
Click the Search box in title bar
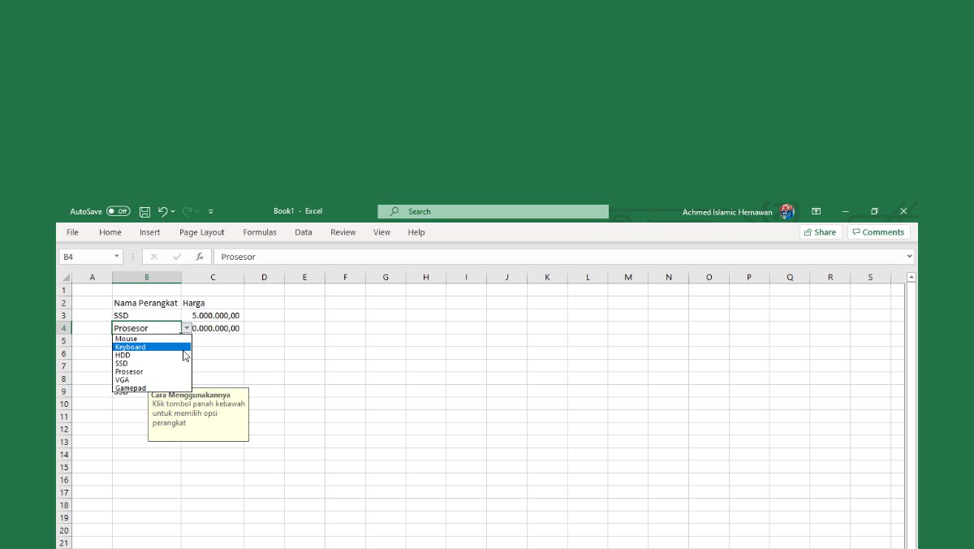coord(493,211)
